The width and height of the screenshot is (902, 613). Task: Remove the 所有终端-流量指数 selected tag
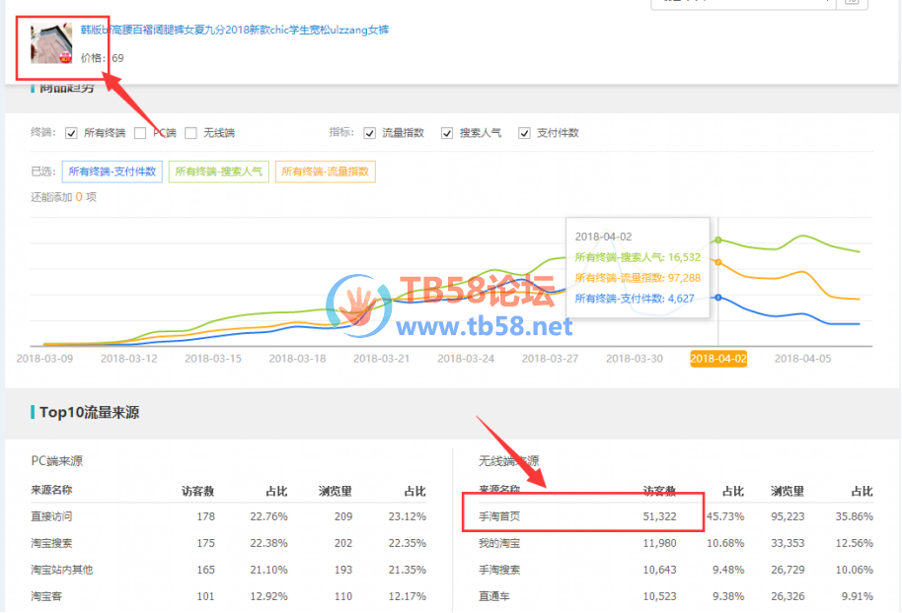click(326, 171)
